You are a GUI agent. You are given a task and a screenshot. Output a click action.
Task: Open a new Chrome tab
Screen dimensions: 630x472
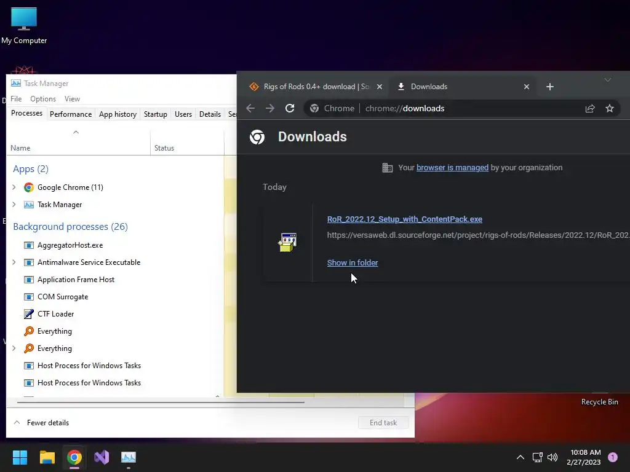coord(549,87)
